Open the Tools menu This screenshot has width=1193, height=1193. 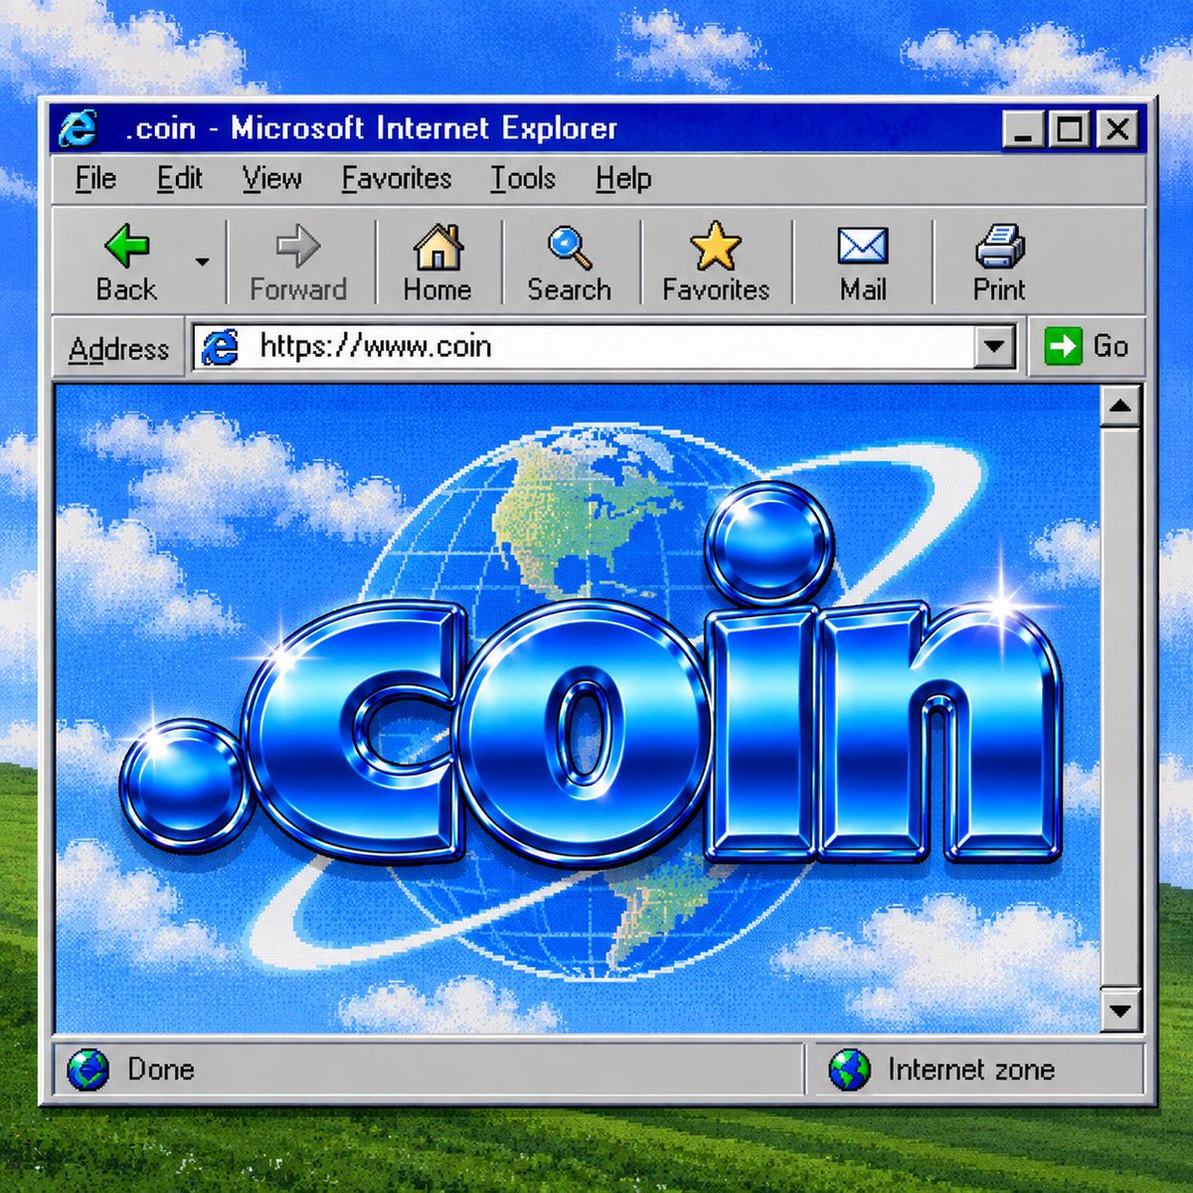pos(522,179)
